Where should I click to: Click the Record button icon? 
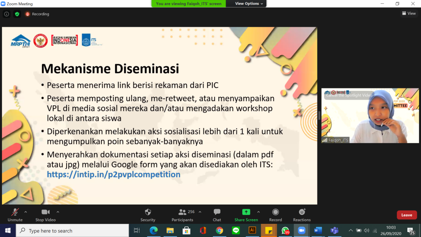coord(275,212)
